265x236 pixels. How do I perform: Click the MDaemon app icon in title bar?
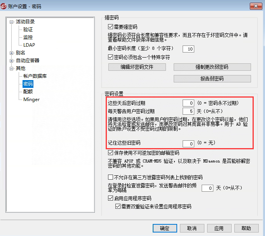pyautogui.click(x=3, y=6)
